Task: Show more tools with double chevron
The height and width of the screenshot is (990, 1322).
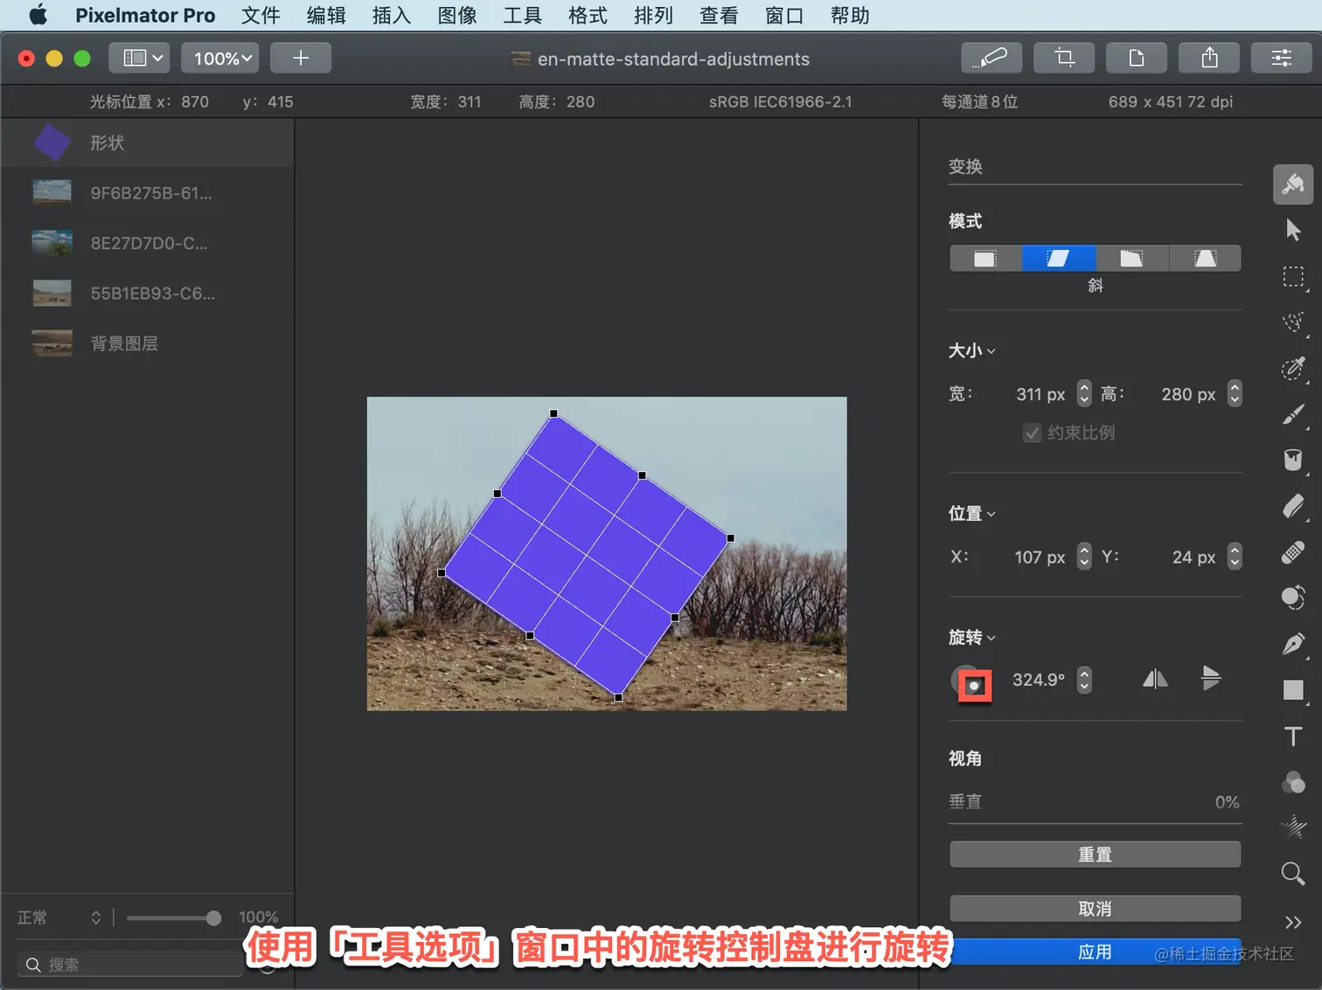Action: tap(1293, 922)
